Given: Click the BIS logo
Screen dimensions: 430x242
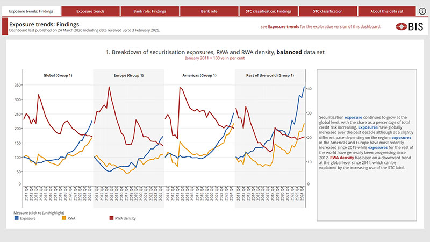Looking at the screenshot, I should (410, 26).
